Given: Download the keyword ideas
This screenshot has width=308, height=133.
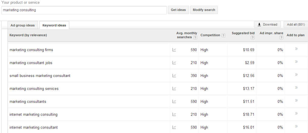Looking at the screenshot, I should [x=267, y=25].
